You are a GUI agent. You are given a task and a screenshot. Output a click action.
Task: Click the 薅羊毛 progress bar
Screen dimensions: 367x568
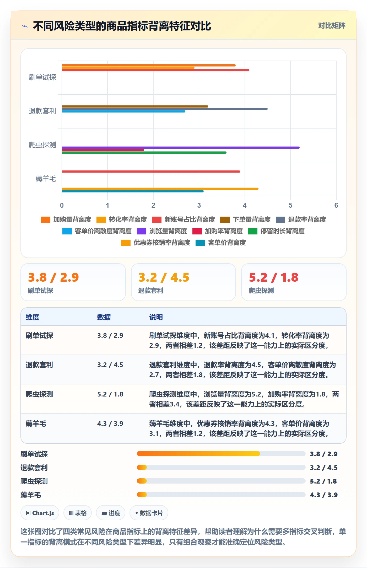pyautogui.click(x=221, y=495)
